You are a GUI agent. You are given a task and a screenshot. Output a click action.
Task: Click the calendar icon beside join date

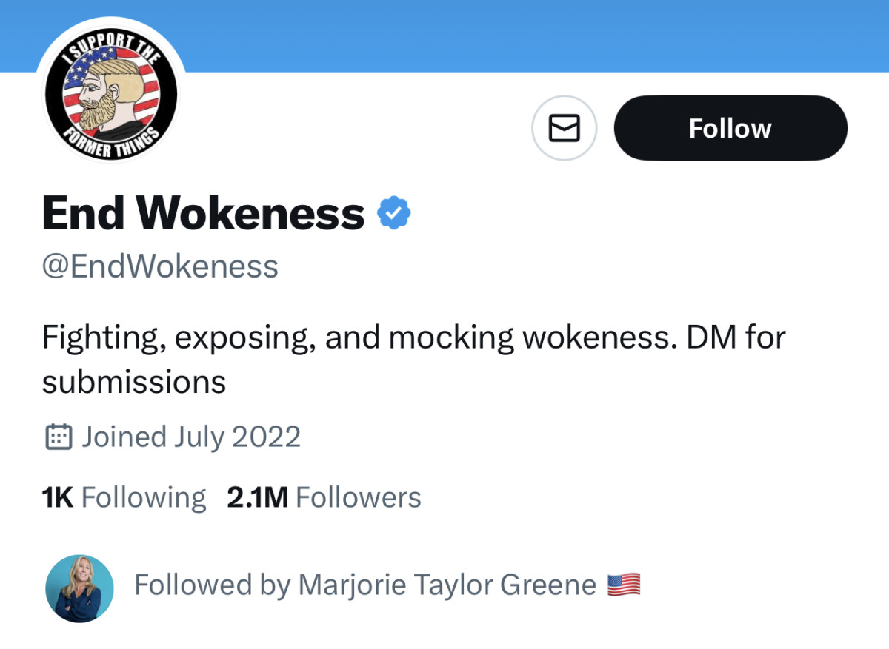coord(59,437)
